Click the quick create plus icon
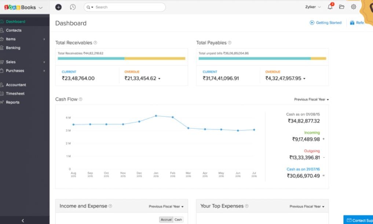This screenshot has width=373, height=224. (x=58, y=7)
